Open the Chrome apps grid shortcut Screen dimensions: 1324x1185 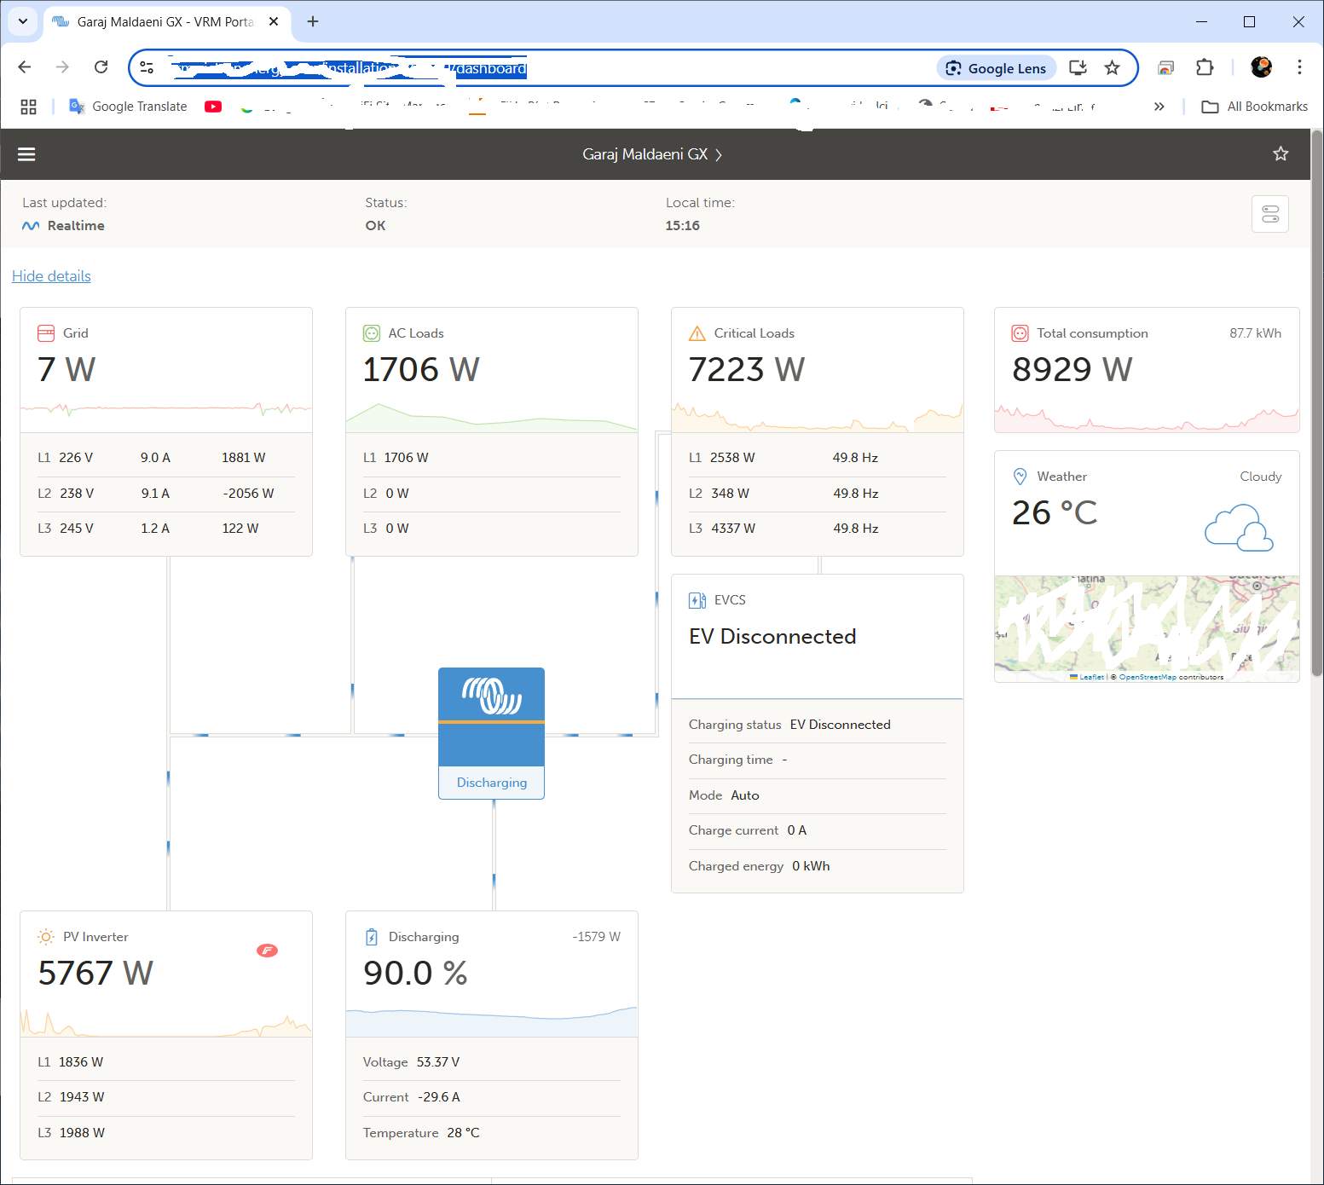coord(28,107)
